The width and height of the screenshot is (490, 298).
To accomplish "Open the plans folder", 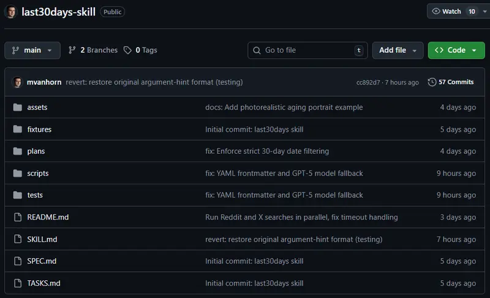I will pos(36,151).
